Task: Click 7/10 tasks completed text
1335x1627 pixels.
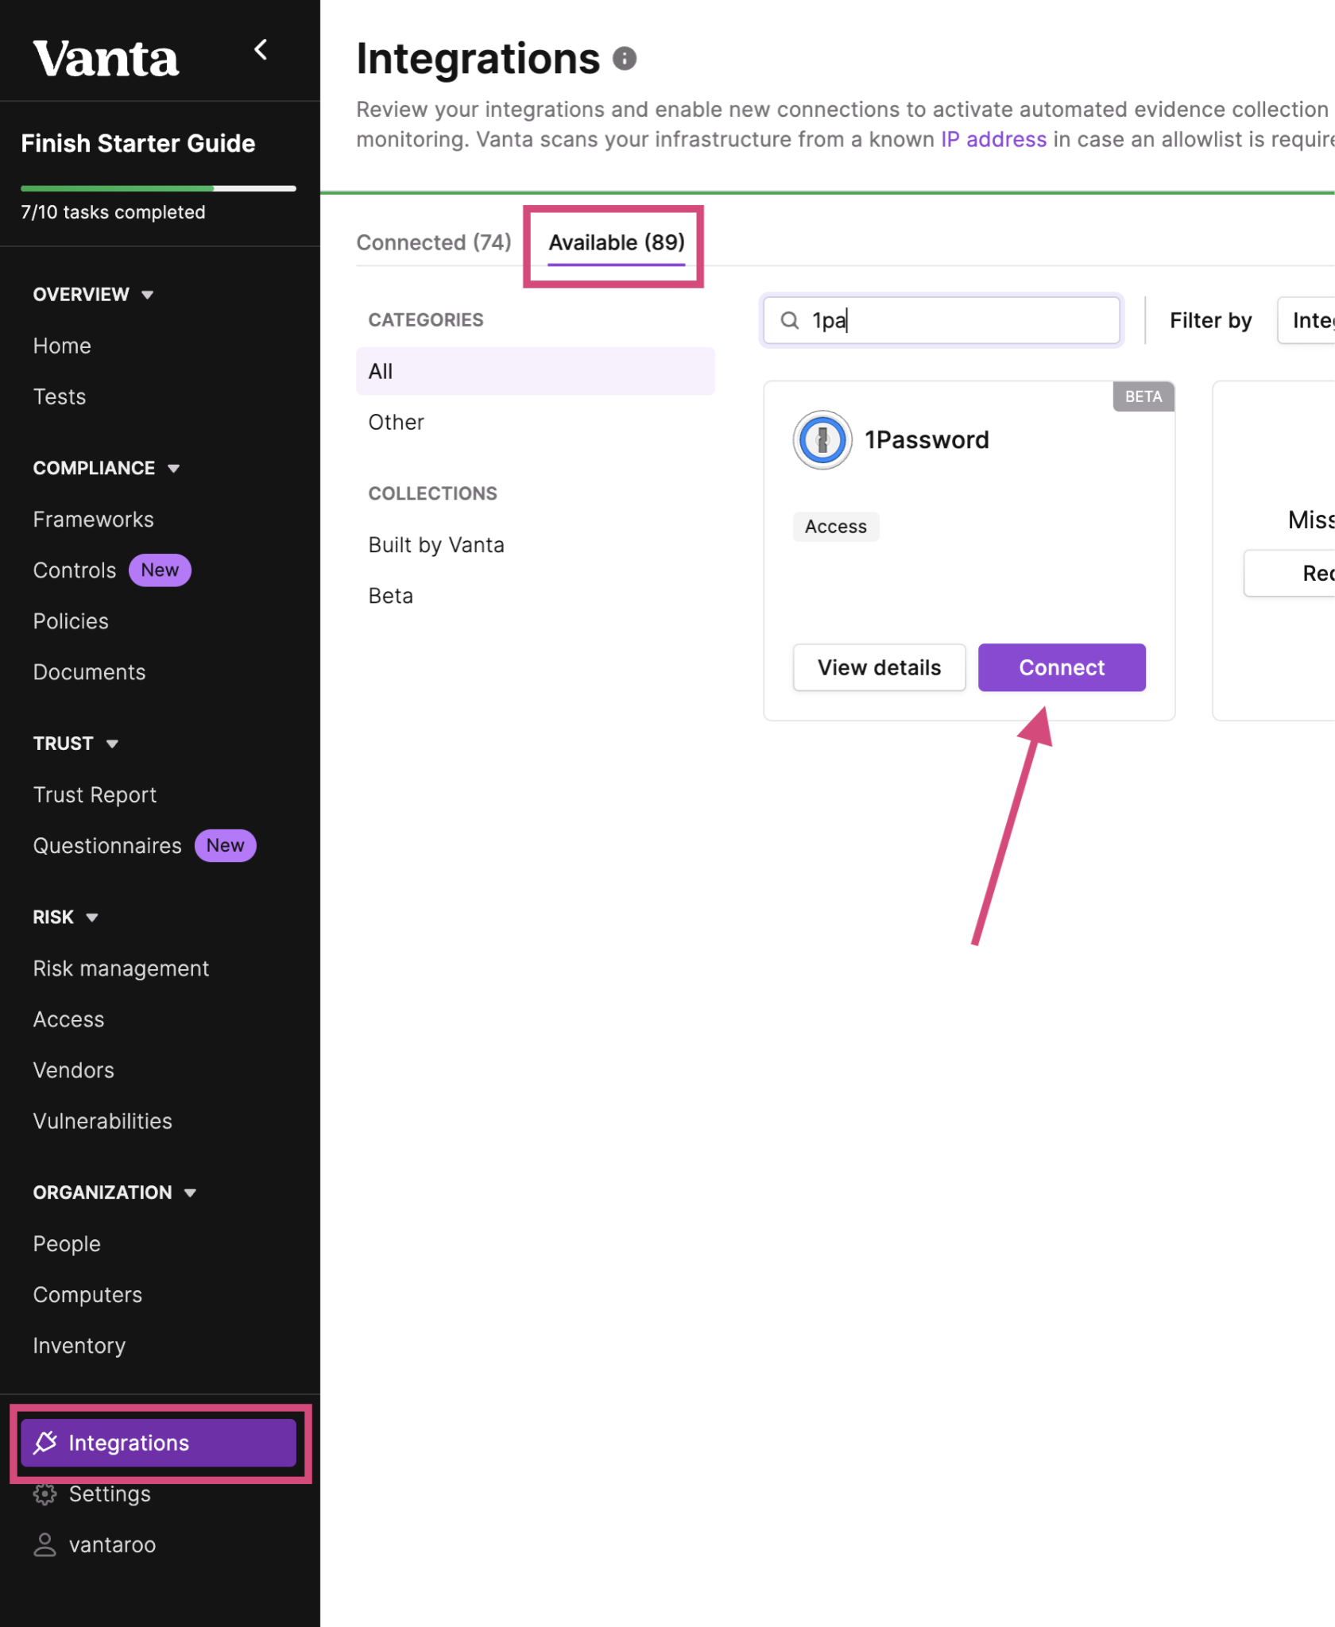Action: [x=113, y=212]
